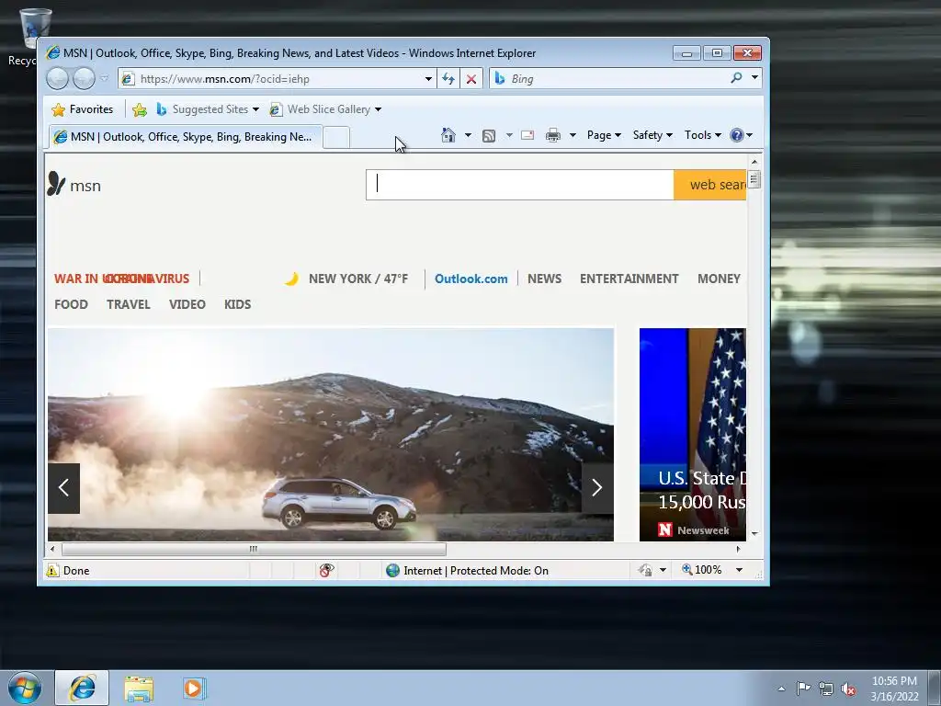Screen dimensions: 941x706
Task: Click the browser Back arrow button
Action: click(x=57, y=79)
